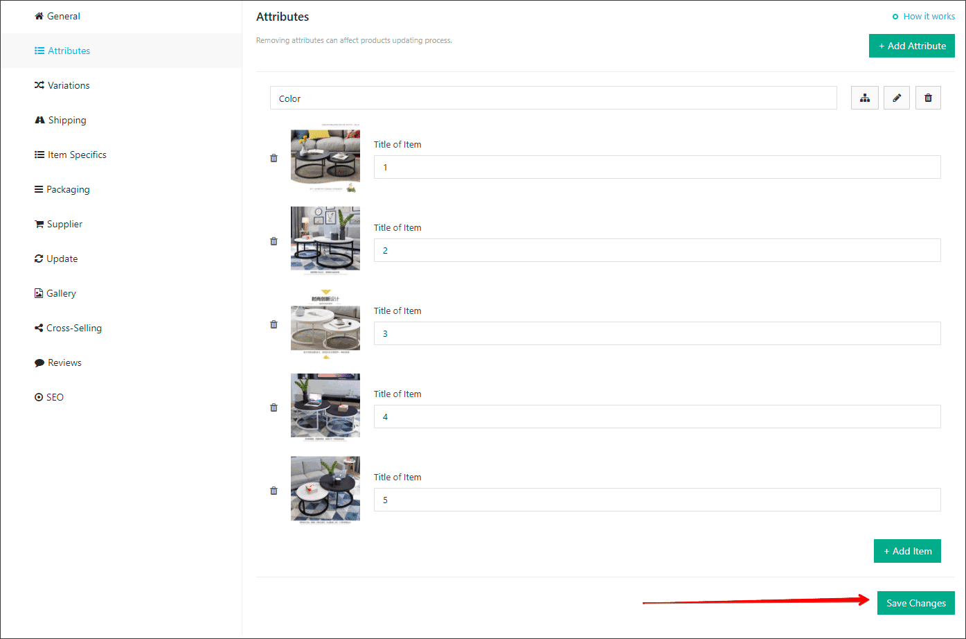This screenshot has height=639, width=966.
Task: Click the thumbnail image of item 3
Action: click(x=325, y=324)
